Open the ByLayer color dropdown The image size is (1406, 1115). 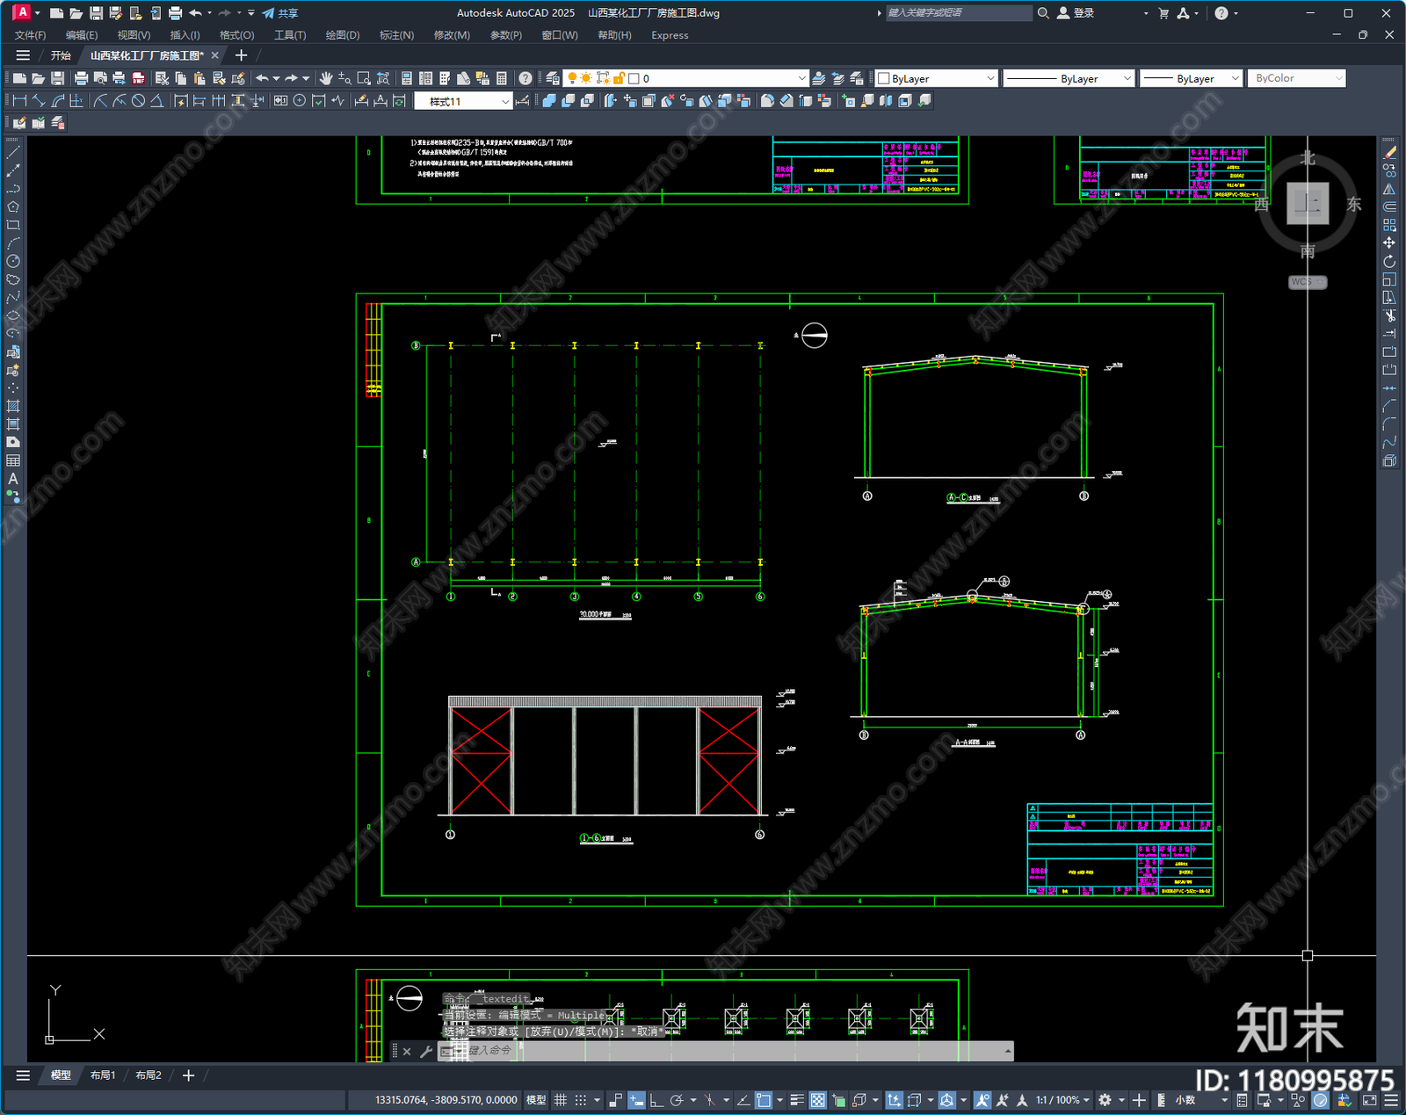pyautogui.click(x=937, y=78)
